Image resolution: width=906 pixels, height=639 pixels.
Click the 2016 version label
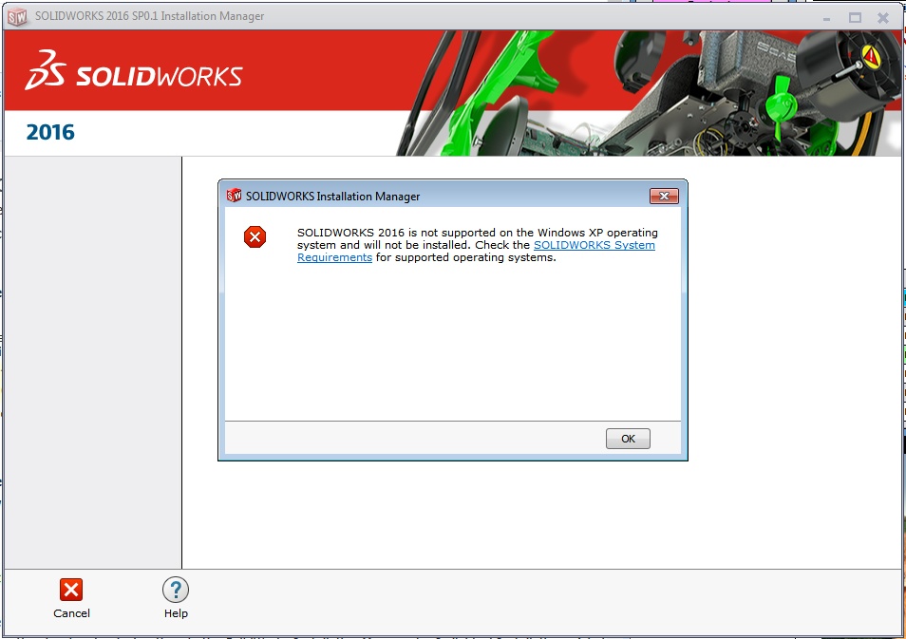pos(50,132)
